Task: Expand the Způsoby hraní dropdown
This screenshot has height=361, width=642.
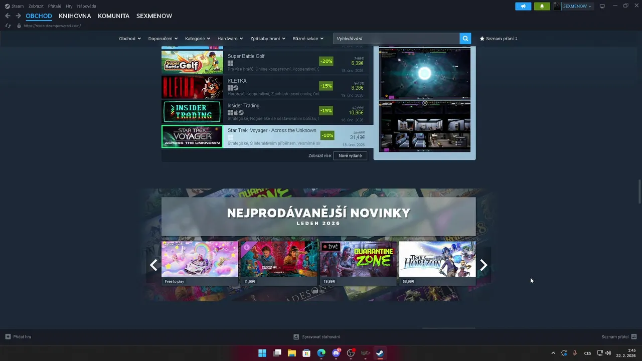Action: coord(268,39)
